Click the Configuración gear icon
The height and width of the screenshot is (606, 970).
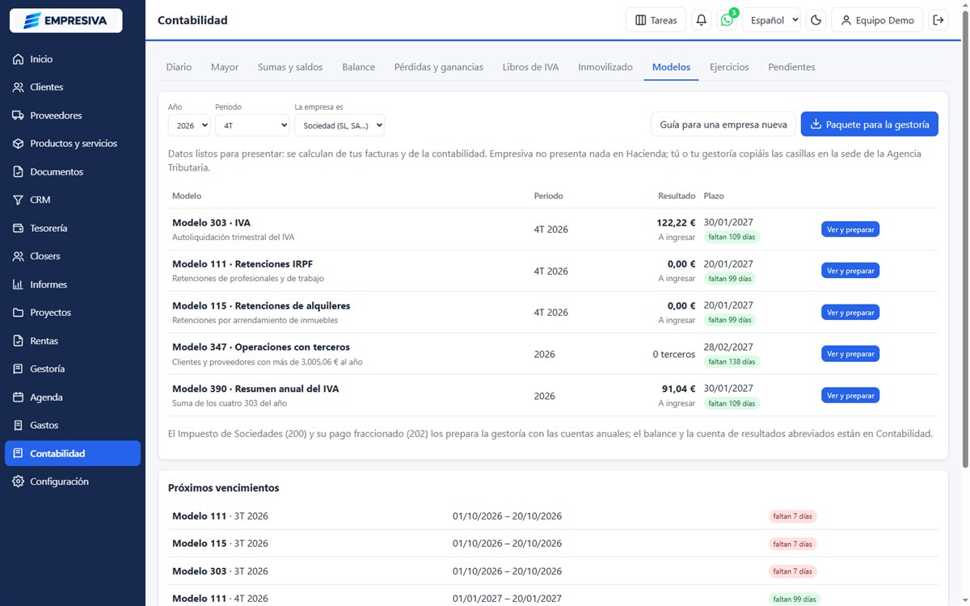click(x=18, y=482)
